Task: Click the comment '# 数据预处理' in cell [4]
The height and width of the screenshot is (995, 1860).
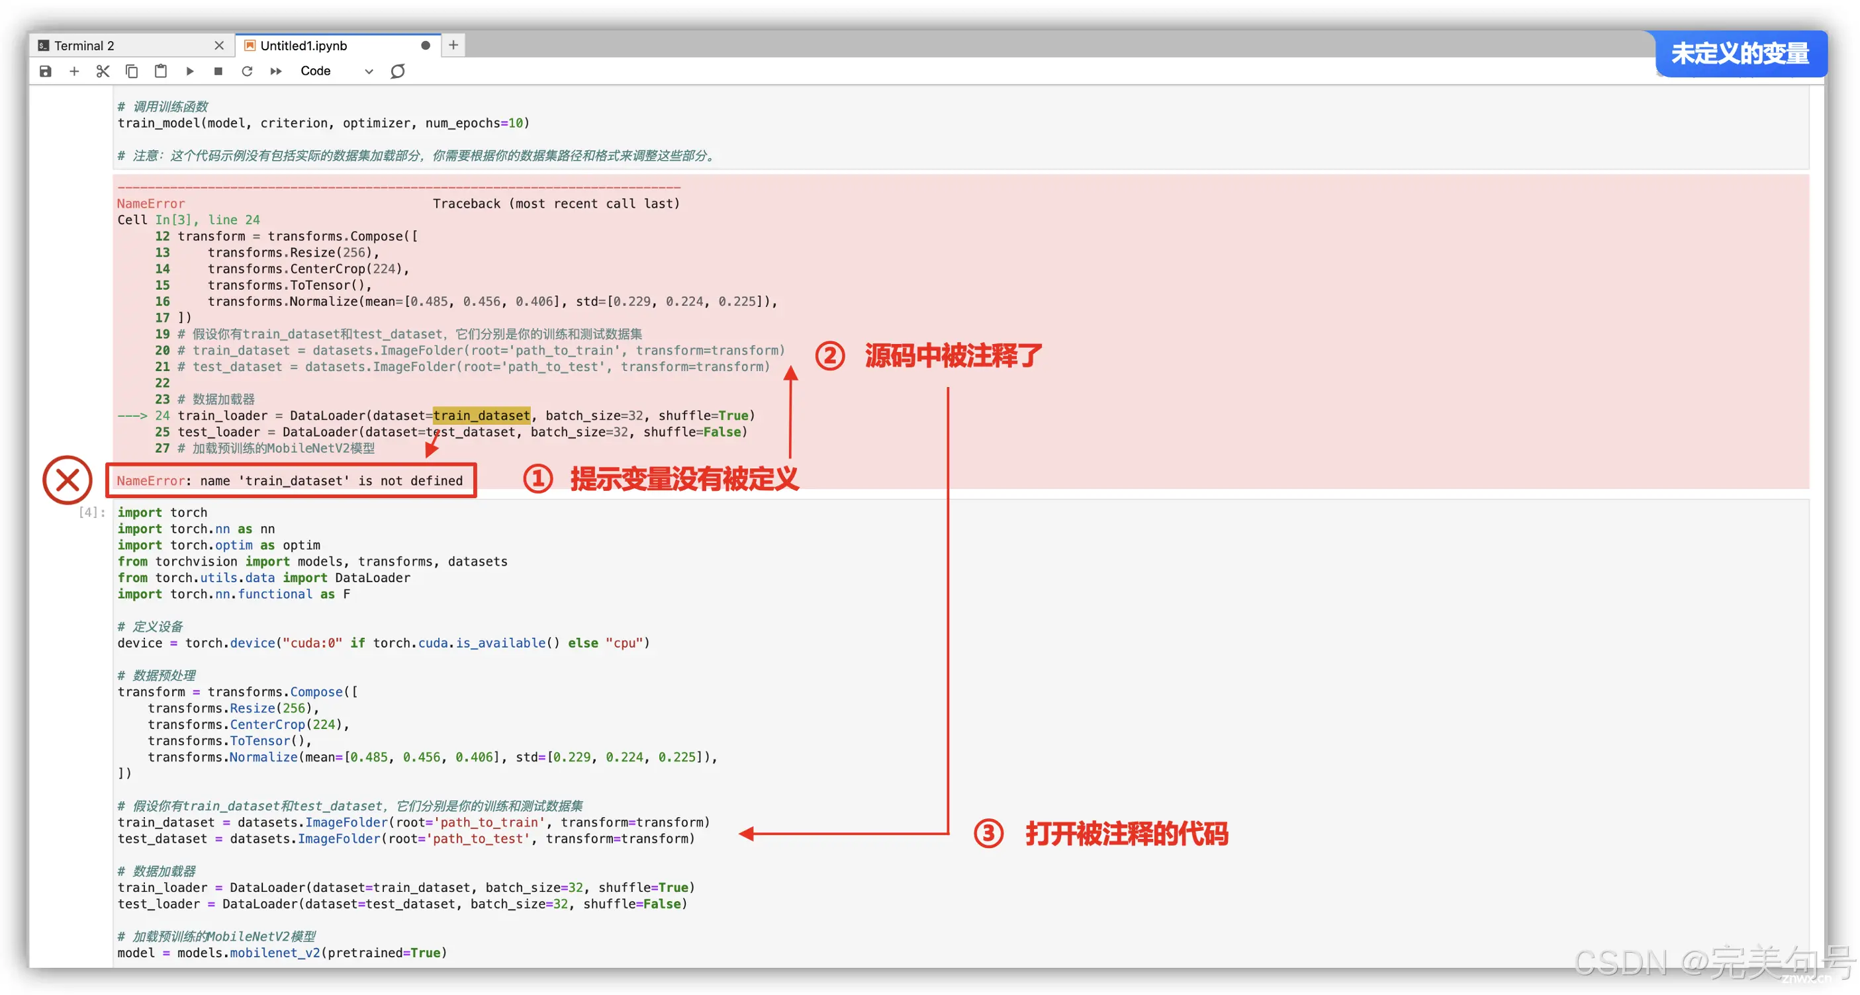Action: (156, 676)
